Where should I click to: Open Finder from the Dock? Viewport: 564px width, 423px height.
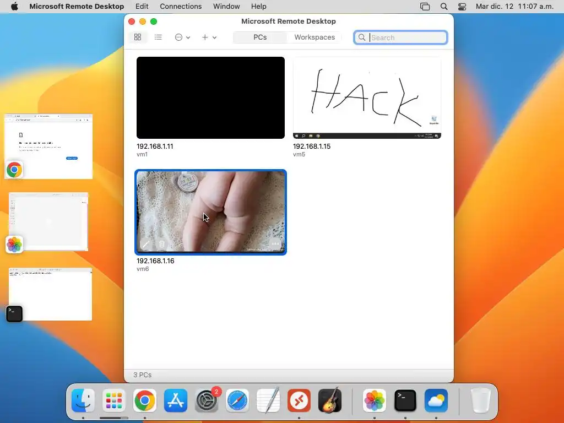(x=83, y=400)
